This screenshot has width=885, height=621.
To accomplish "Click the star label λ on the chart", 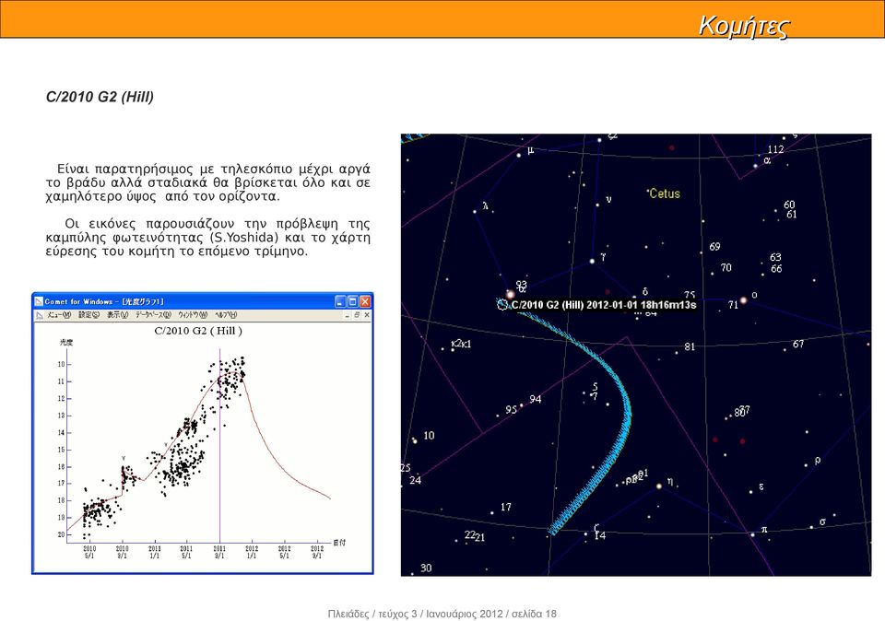I will coord(486,205).
